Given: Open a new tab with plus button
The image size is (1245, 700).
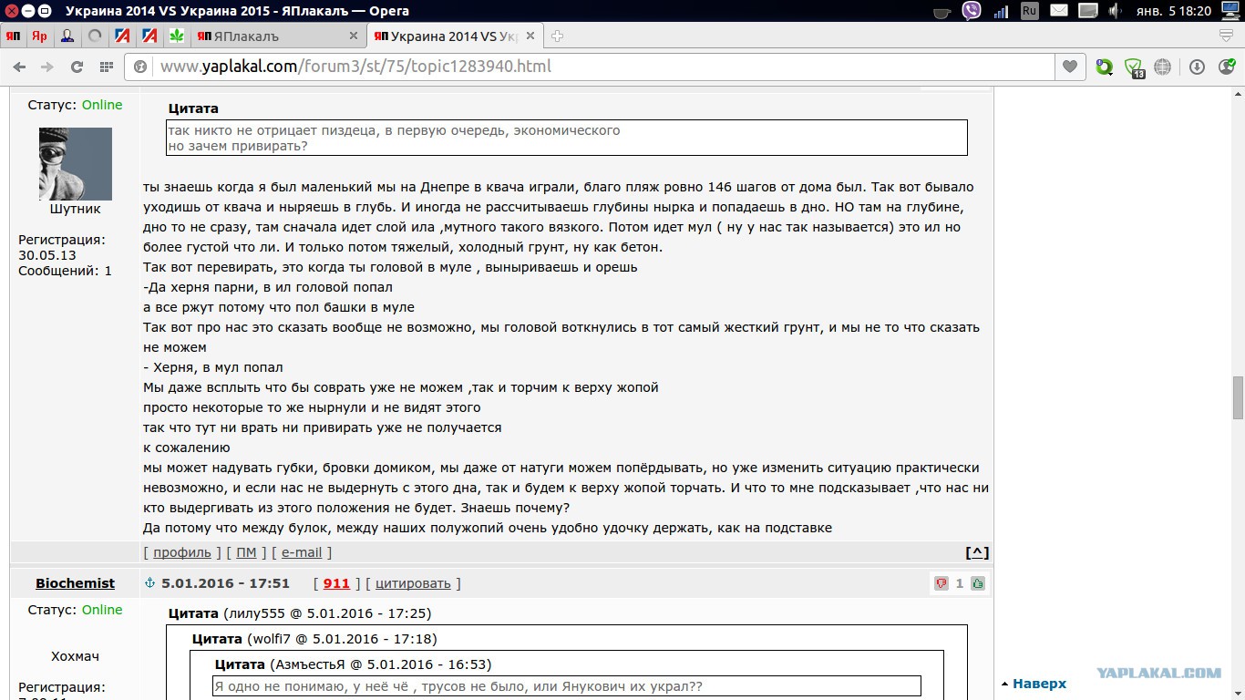Looking at the screenshot, I should pos(557,36).
